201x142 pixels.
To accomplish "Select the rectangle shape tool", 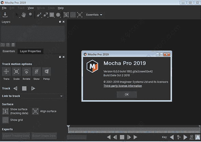I will click(x=52, y=15).
